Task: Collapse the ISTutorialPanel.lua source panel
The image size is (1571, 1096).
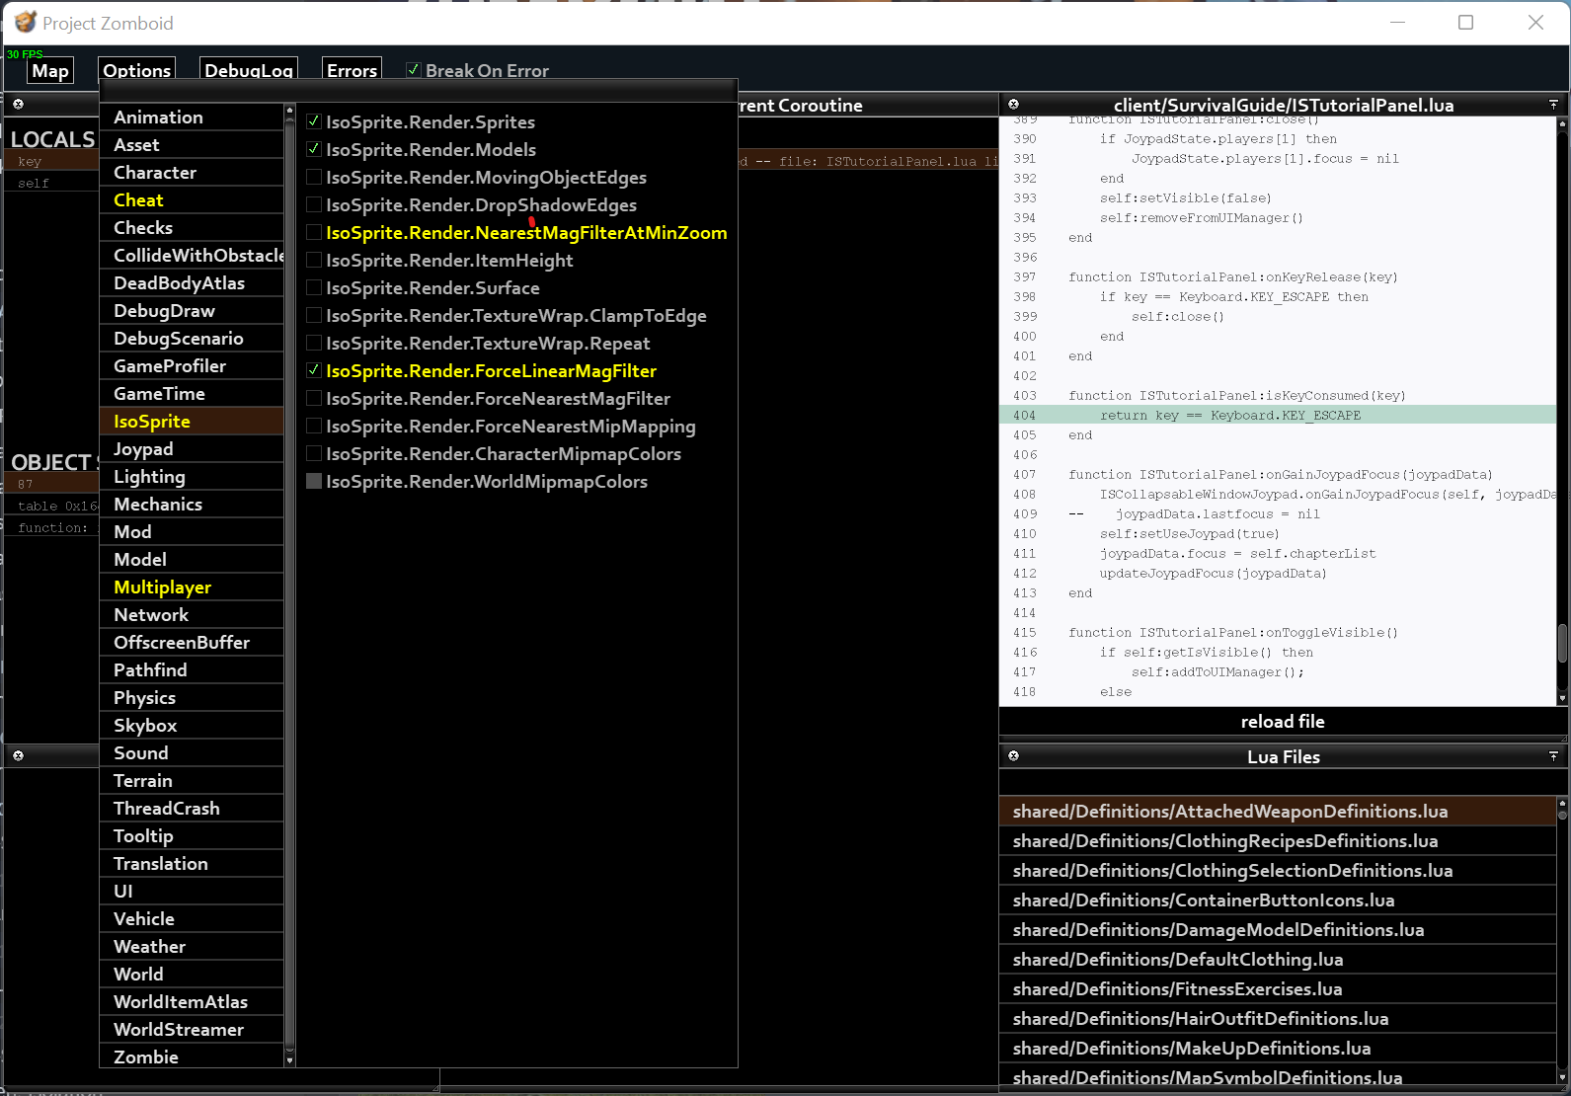Action: click(x=1553, y=104)
